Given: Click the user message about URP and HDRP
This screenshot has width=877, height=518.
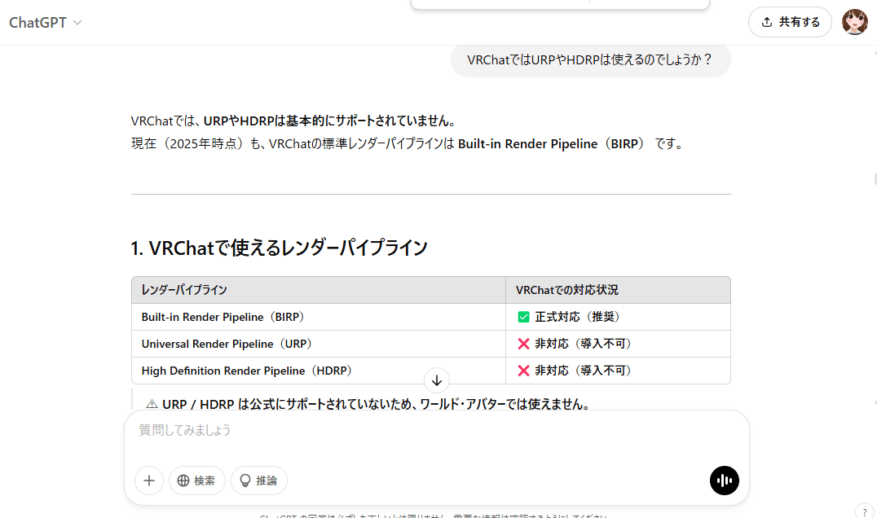Looking at the screenshot, I should coord(591,59).
